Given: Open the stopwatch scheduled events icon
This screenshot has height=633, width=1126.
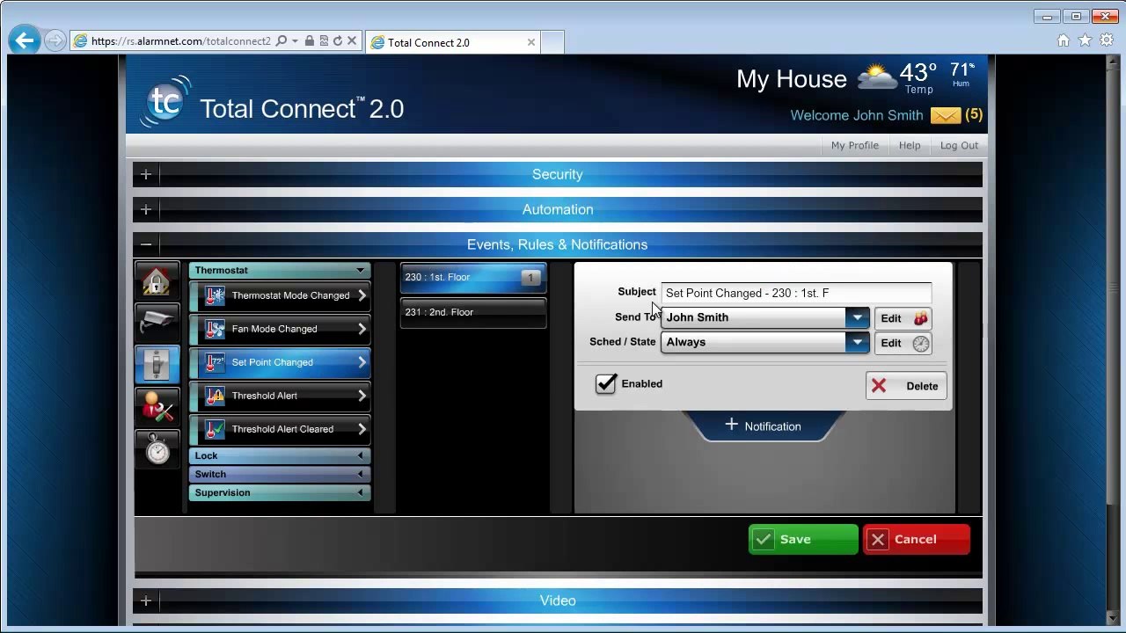Looking at the screenshot, I should pos(157,449).
